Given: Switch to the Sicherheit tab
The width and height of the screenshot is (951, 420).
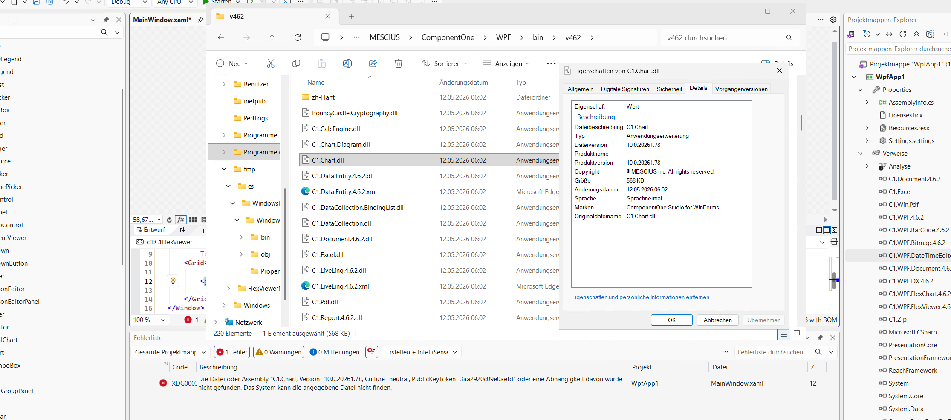Looking at the screenshot, I should pyautogui.click(x=669, y=89).
